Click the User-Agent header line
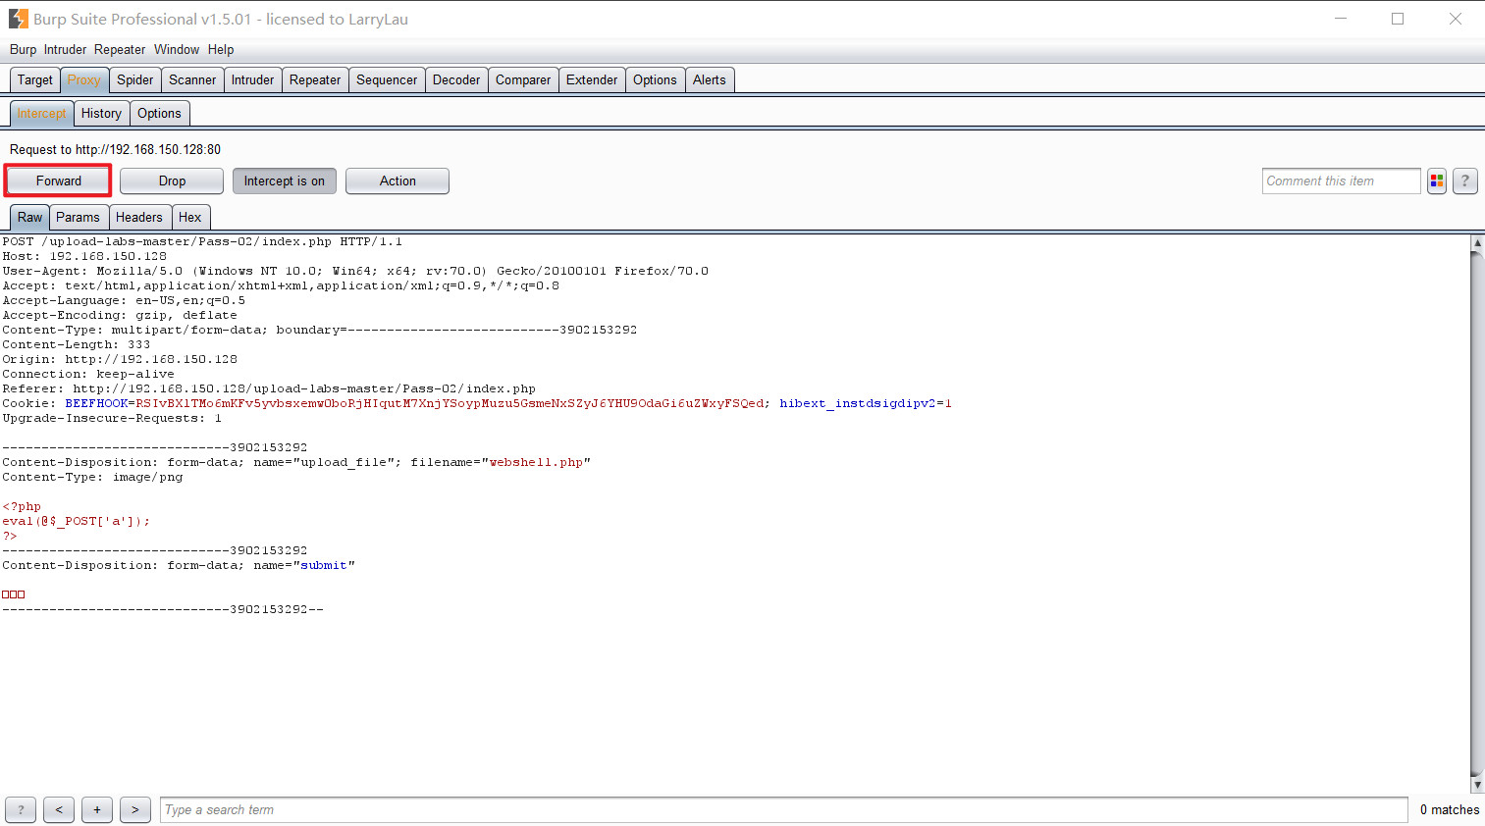Screen dimensions: 1485x826 pyautogui.click(x=355, y=271)
